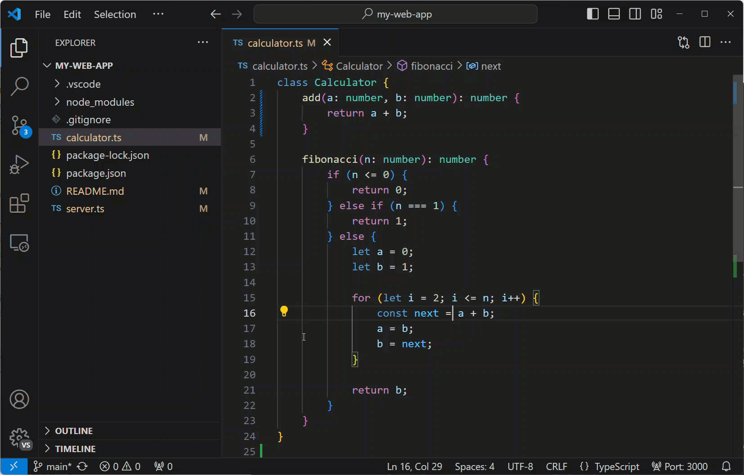
Task: Open Source Control view with 3 changes
Action: click(x=19, y=125)
